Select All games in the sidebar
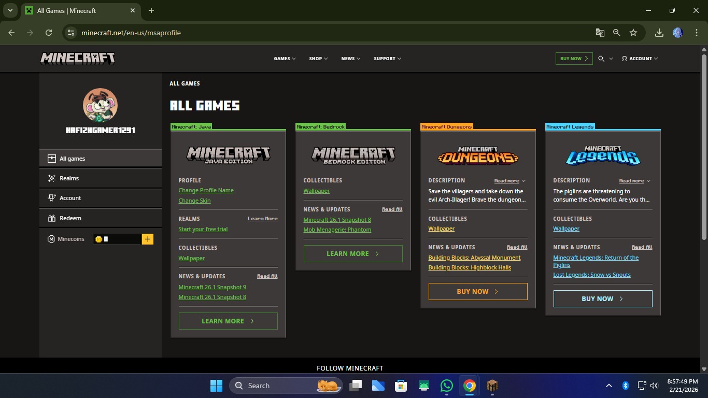The width and height of the screenshot is (708, 398). 101,159
